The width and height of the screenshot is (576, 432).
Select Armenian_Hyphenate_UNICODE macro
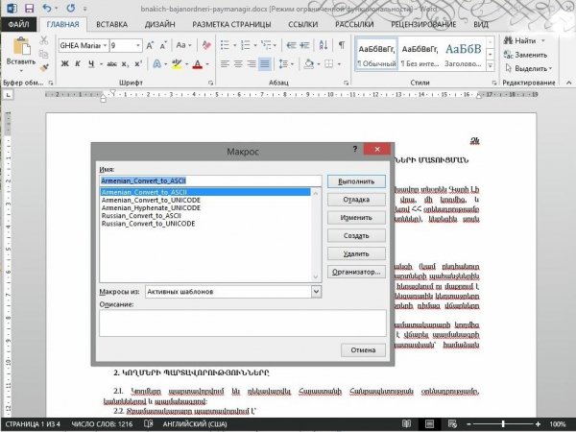click(151, 208)
